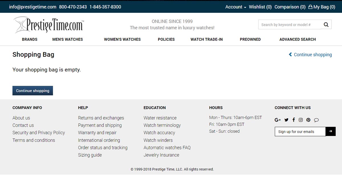Click the info@prestigetime.com email link
This screenshot has height=178, width=342.
(32, 7)
